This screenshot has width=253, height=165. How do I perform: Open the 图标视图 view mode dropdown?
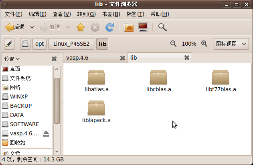pos(231,44)
